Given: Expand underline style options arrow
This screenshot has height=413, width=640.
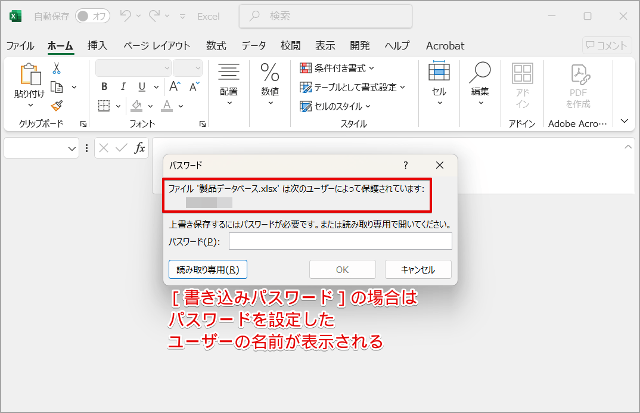Looking at the screenshot, I should (x=156, y=87).
